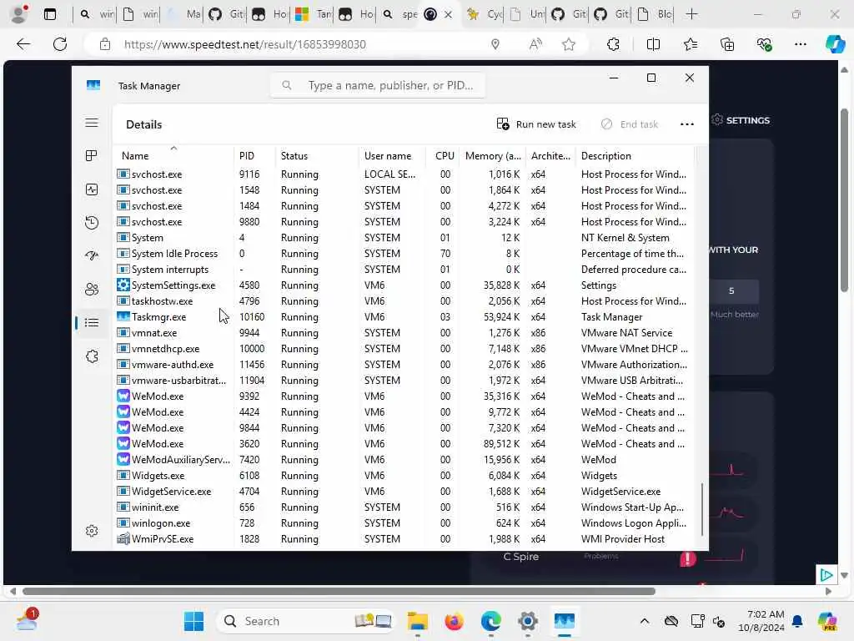Click the speedtest.net address bar
The height and width of the screenshot is (641, 854).
pyautogui.click(x=244, y=44)
